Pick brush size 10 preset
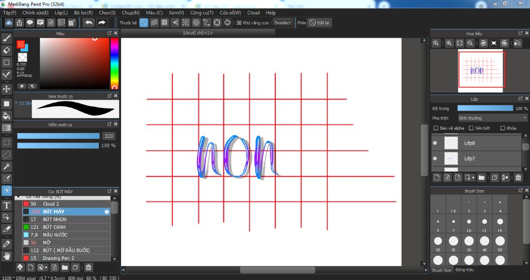530x280 pixels. [469, 224]
